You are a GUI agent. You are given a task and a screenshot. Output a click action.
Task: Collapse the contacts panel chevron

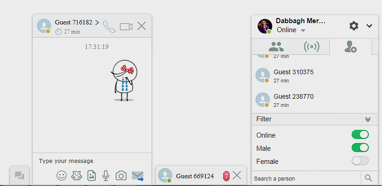click(x=369, y=26)
